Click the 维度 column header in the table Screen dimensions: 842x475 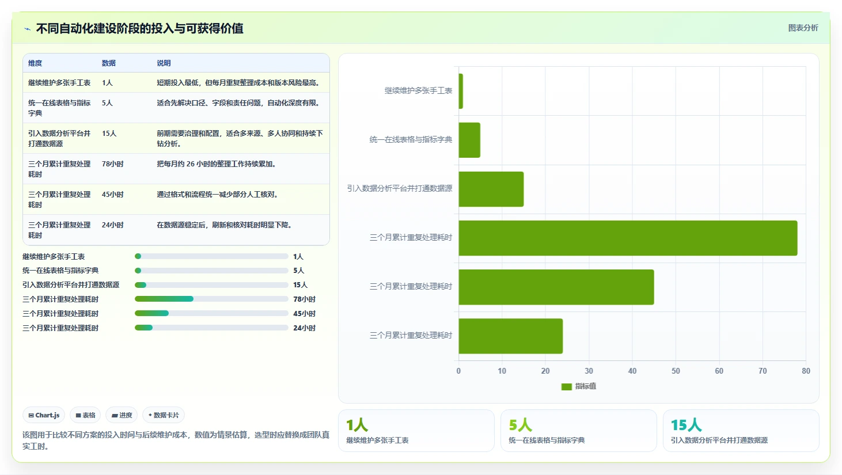point(35,63)
